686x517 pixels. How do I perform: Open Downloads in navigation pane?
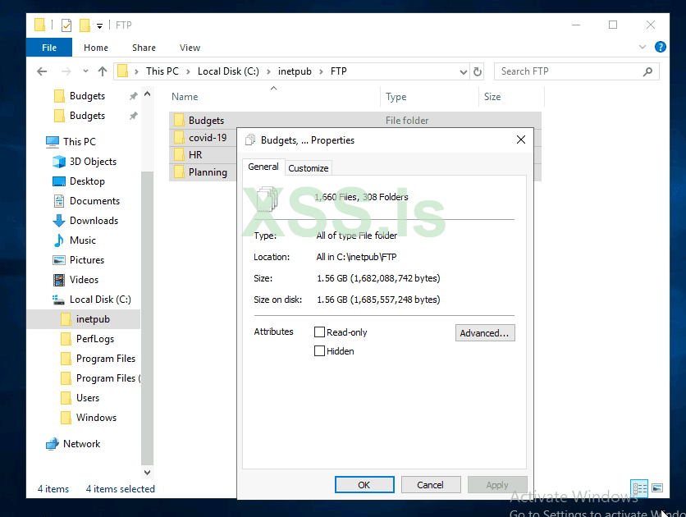click(x=94, y=221)
